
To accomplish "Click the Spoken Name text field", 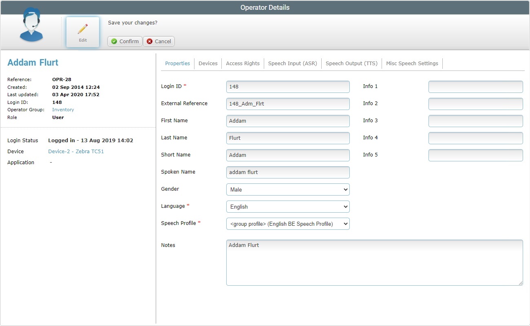I will coord(287,172).
